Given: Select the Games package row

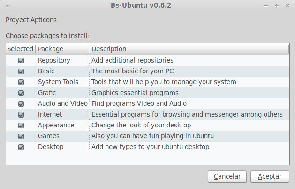Looking at the screenshot, I should point(147,136).
